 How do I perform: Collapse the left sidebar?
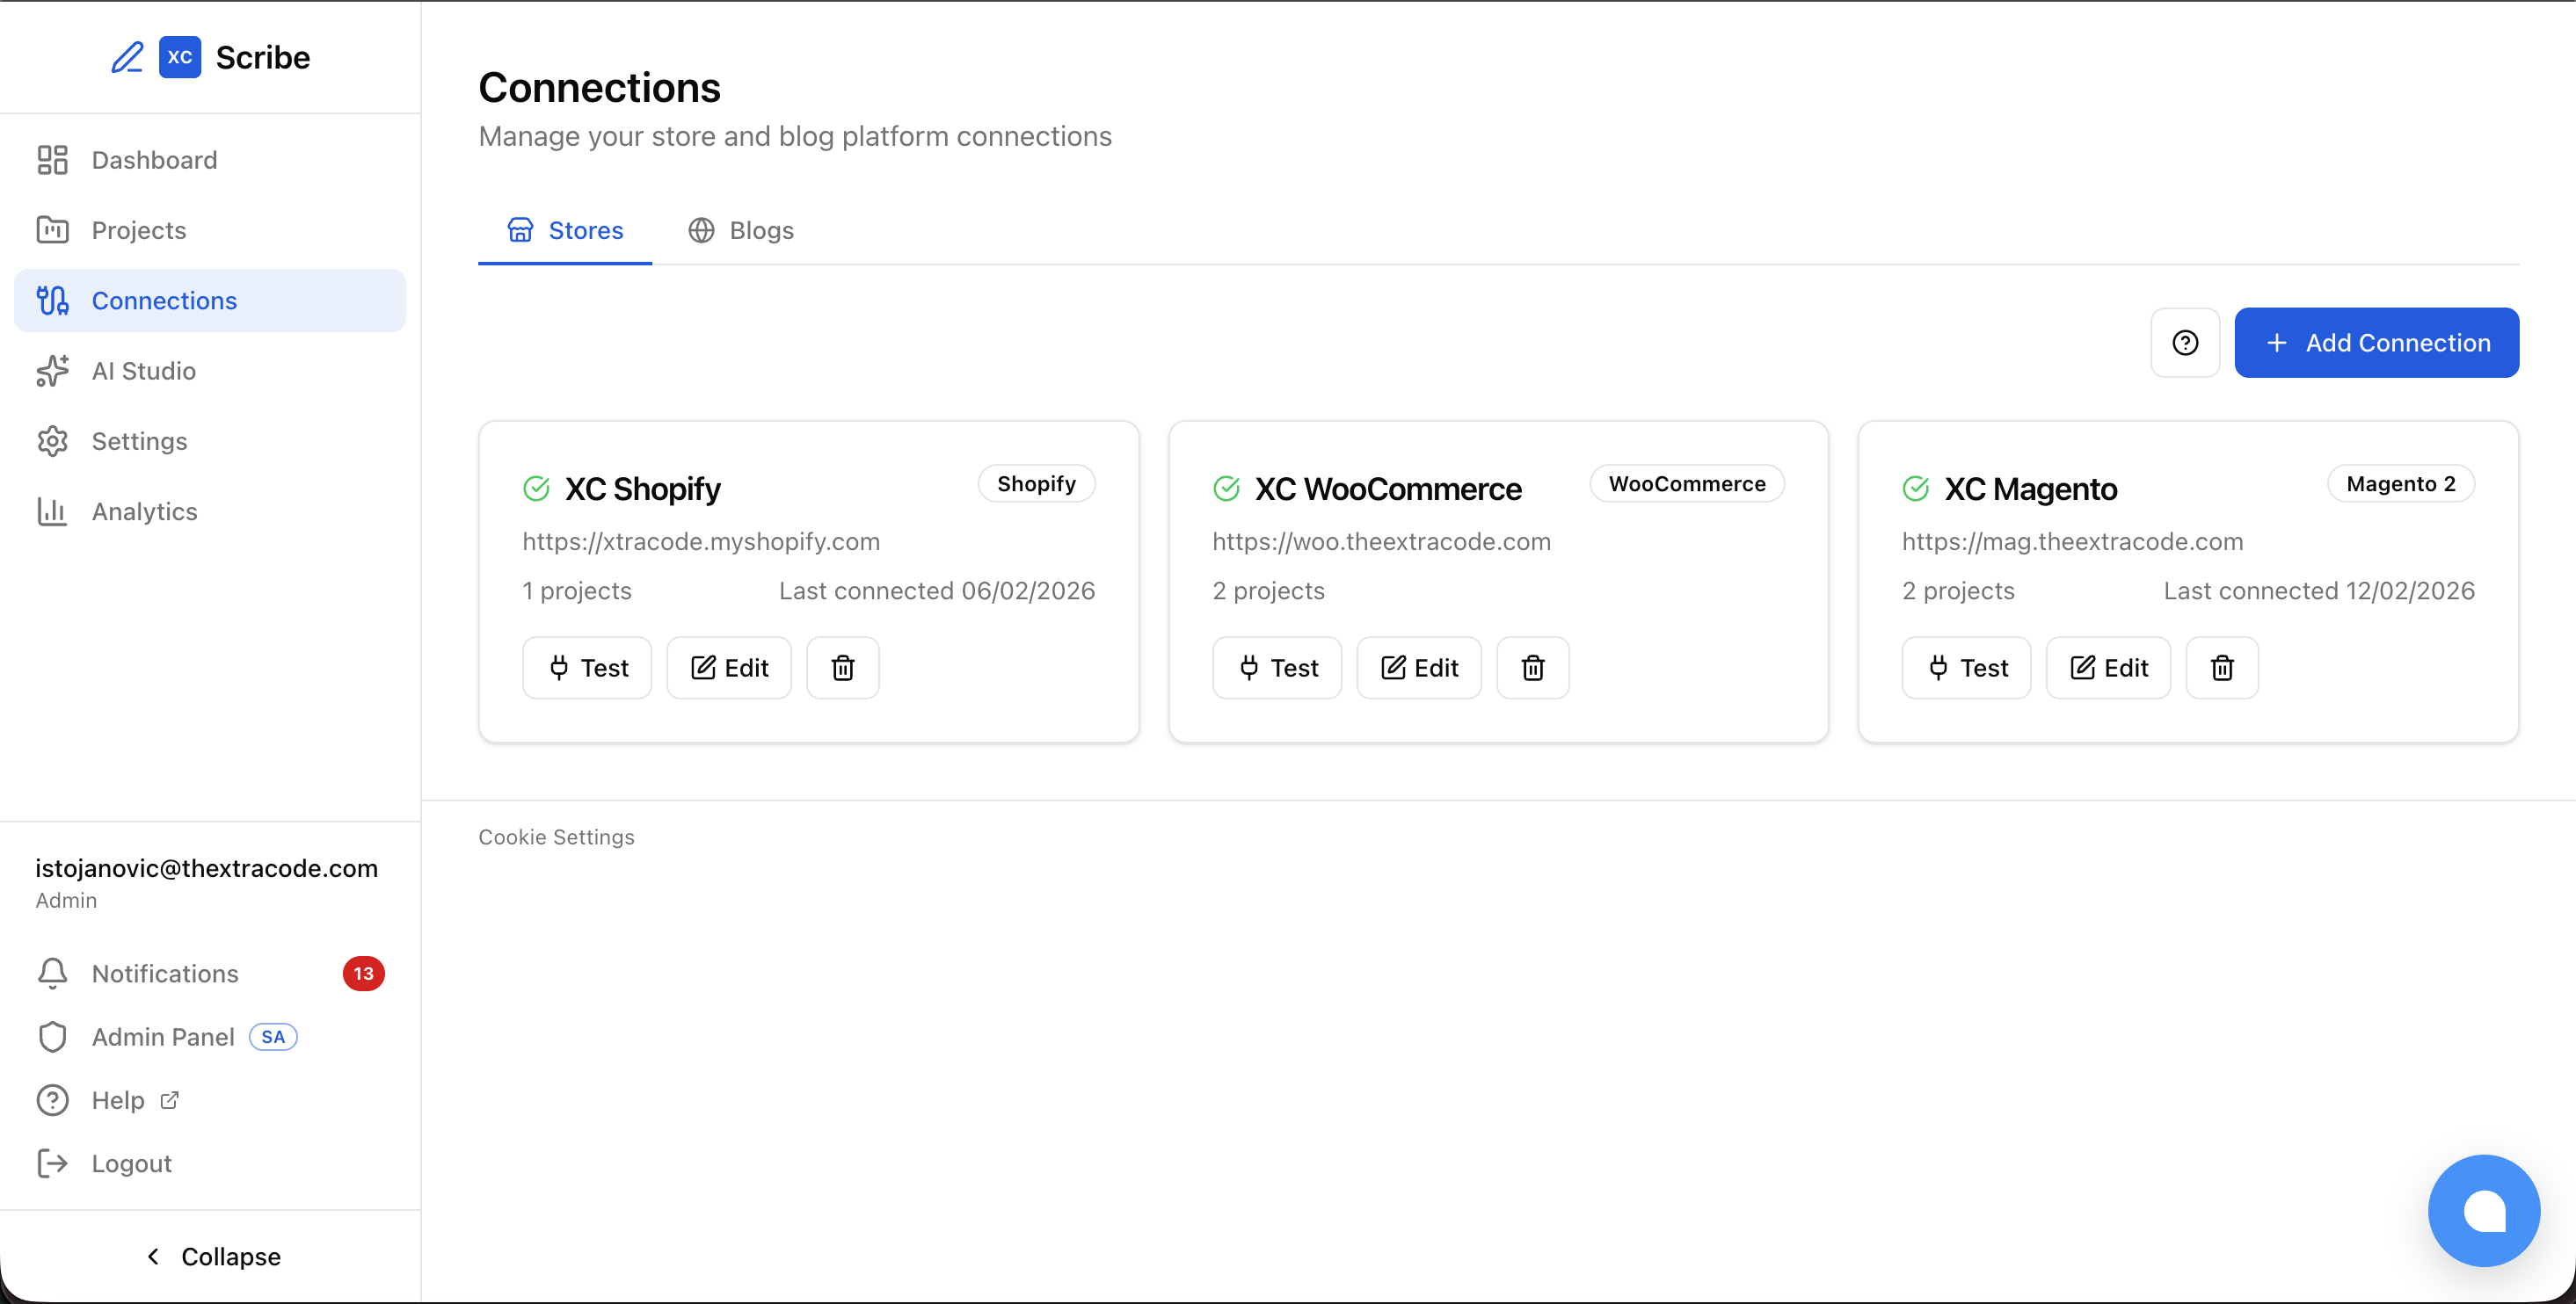click(210, 1256)
